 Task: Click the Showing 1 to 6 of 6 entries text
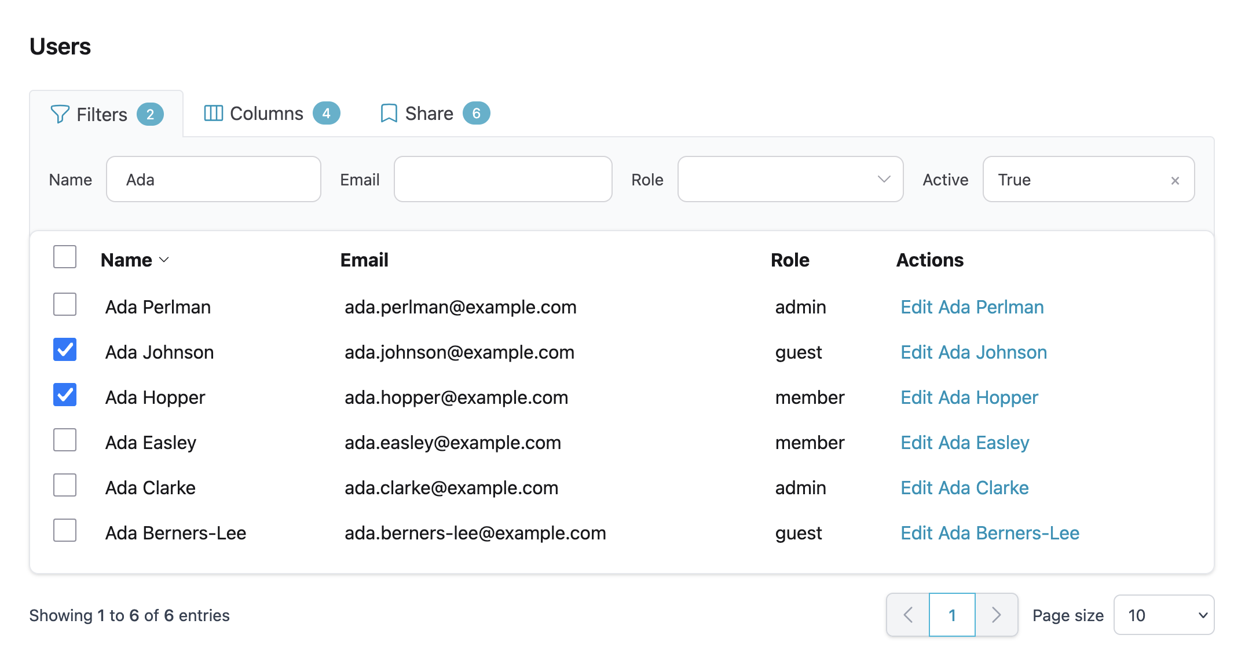[x=130, y=615]
